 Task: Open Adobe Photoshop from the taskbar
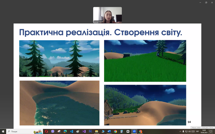coord(90,131)
